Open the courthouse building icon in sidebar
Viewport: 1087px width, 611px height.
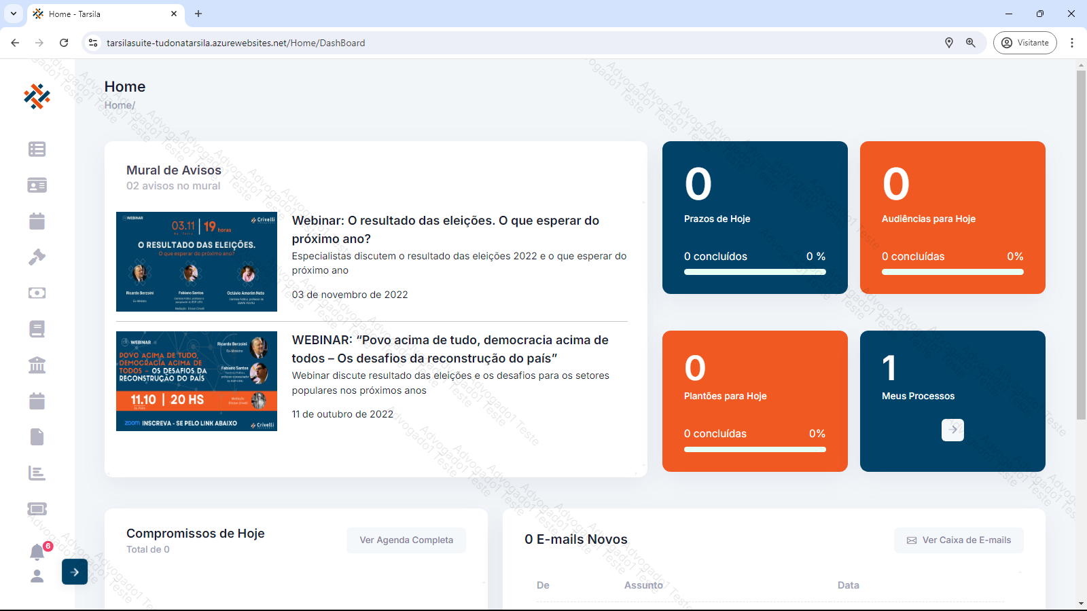click(37, 365)
